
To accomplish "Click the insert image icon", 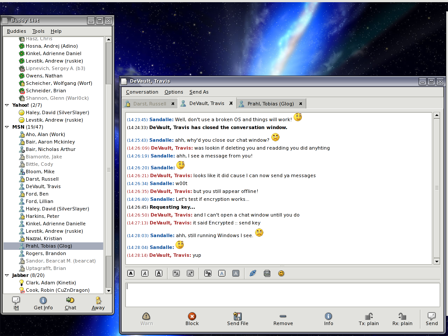I will (267, 273).
